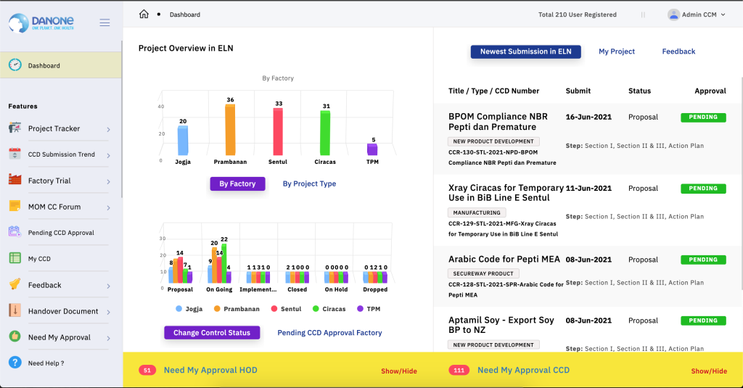Expand the Project Tracker submenu chevron

click(x=109, y=129)
